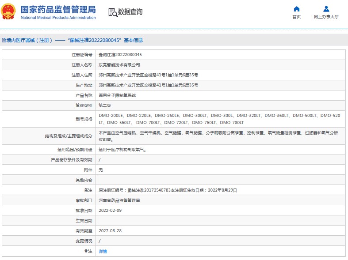The image size is (348, 260).
Task: Click the approval date 2022-02-09 value
Action: coord(110,211)
